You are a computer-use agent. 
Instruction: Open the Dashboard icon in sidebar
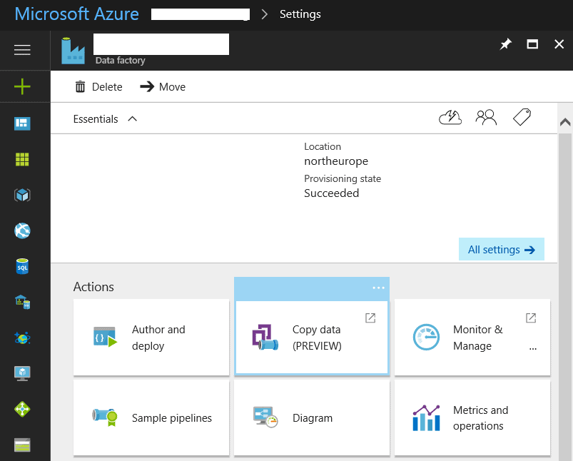coord(22,123)
